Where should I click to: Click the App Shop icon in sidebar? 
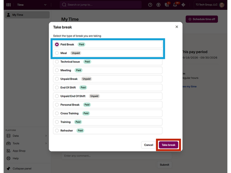click(x=9, y=151)
